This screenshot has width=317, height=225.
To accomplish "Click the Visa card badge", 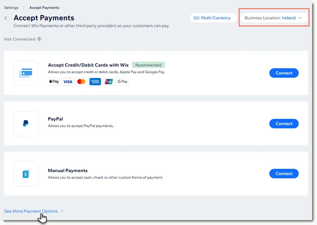I will (68, 81).
